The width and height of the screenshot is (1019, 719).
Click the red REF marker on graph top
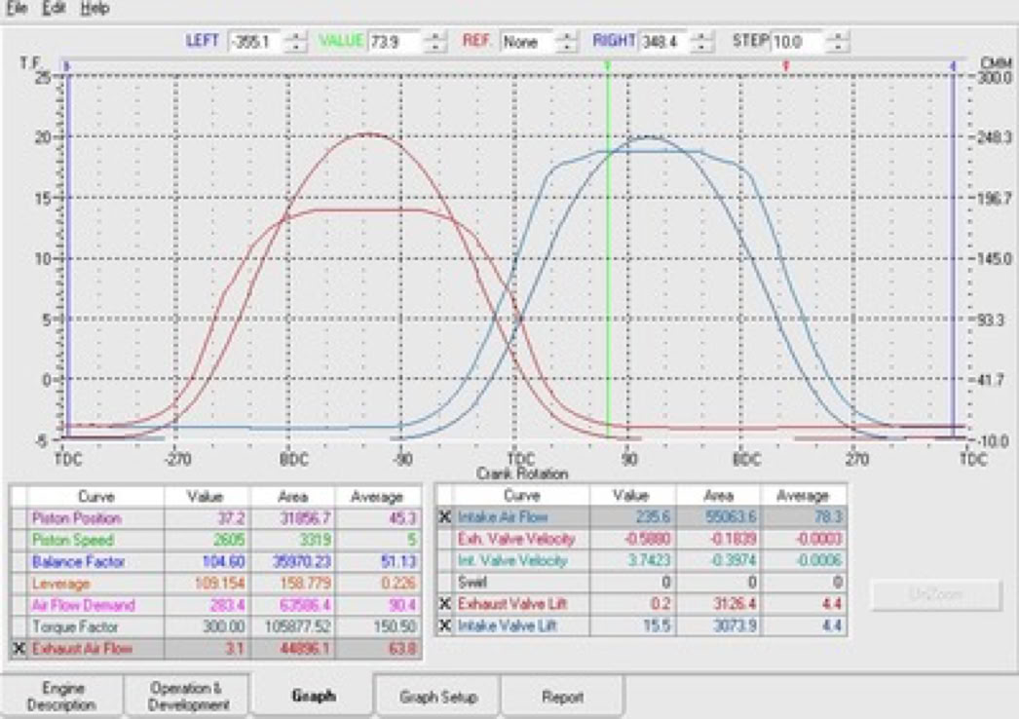[x=785, y=66]
